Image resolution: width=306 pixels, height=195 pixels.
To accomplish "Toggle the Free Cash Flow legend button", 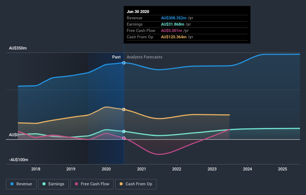I will click(x=92, y=184).
